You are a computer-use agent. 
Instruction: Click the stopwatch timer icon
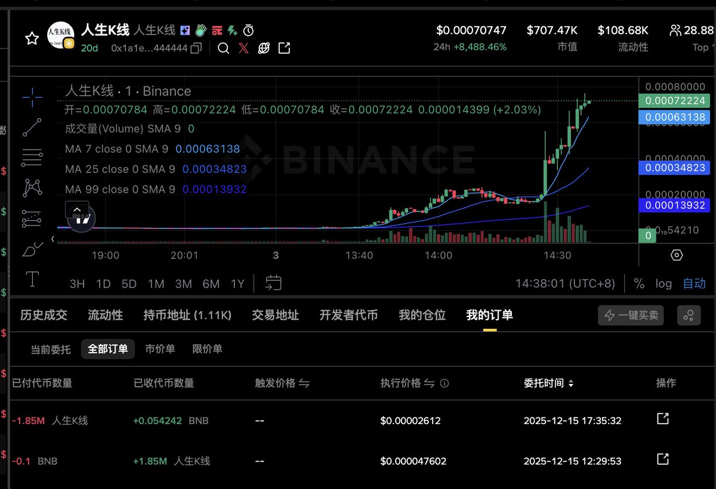point(249,30)
